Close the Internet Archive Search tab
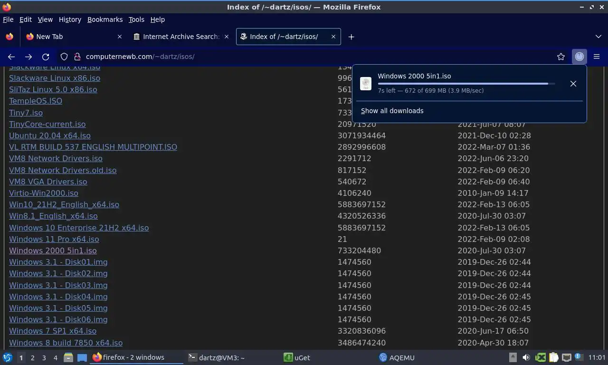The image size is (608, 365). (x=227, y=37)
